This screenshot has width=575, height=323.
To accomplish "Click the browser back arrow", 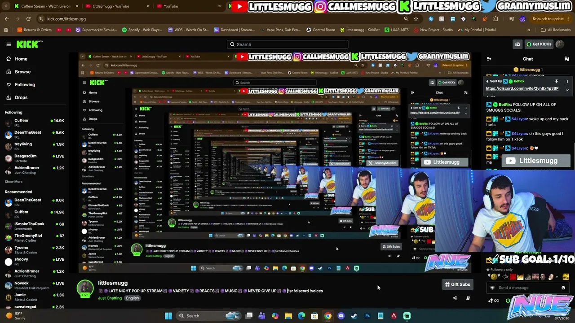I will (x=7, y=19).
